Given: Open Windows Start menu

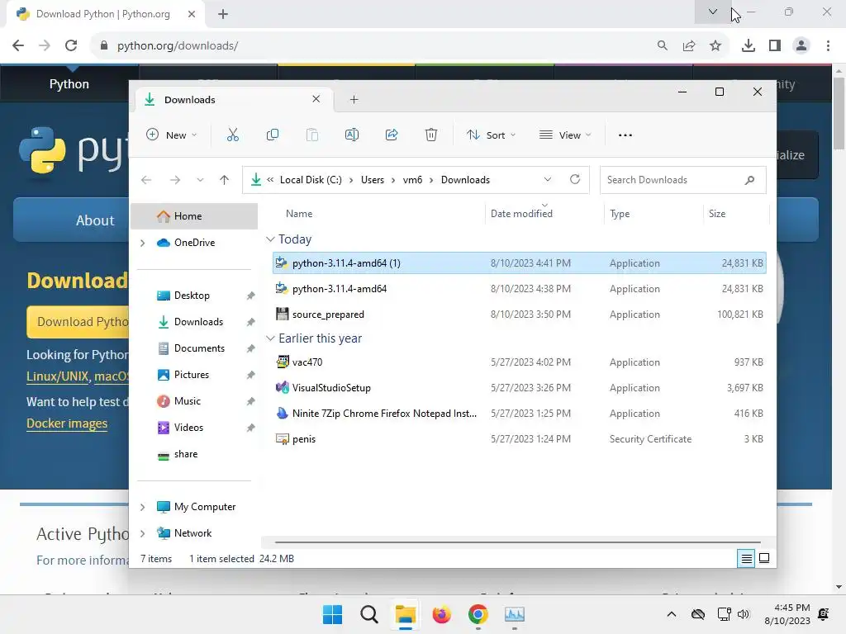Looking at the screenshot, I should [332, 614].
